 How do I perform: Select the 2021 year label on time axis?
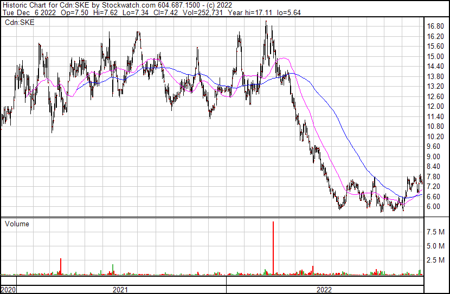[120, 290]
